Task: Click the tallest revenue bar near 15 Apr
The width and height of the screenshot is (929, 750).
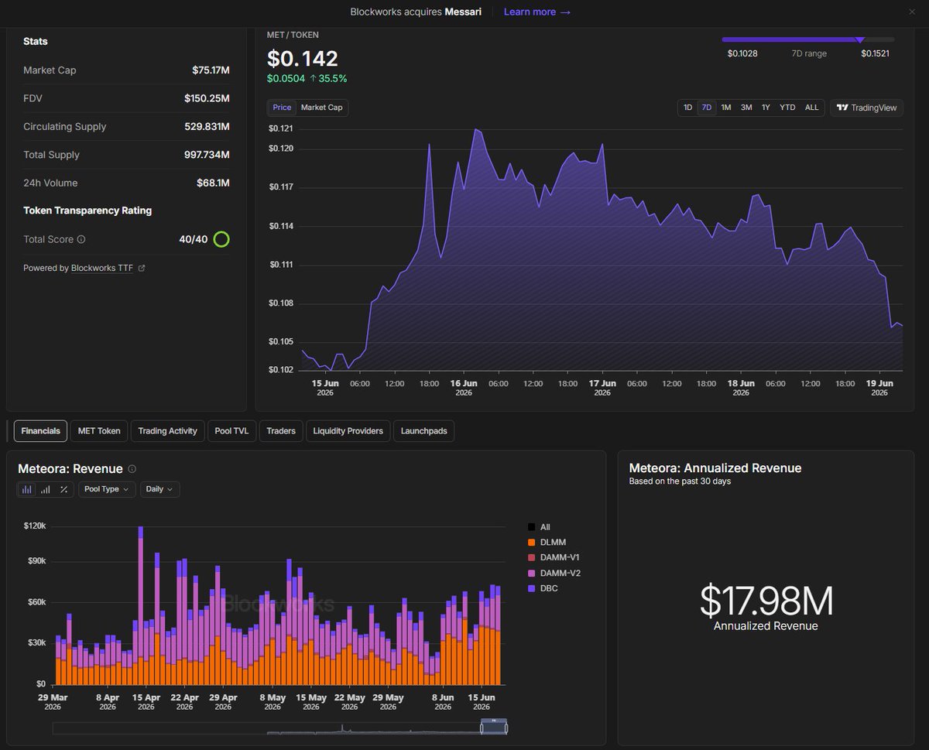Action: 140,605
